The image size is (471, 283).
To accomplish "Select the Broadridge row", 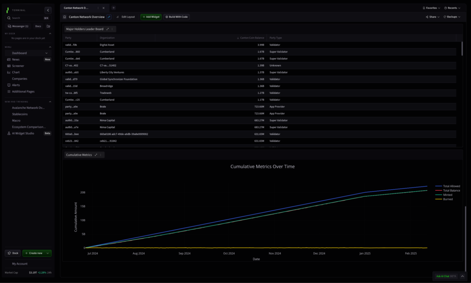I will [259, 86].
